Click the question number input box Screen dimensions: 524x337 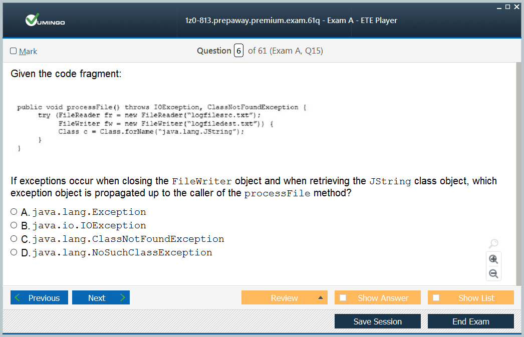click(x=238, y=51)
